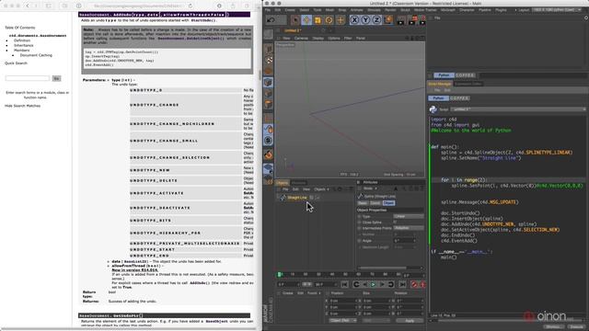Open the Objects manager's Objects menu
Image resolution: width=589 pixels, height=331 pixels.
tap(321, 189)
